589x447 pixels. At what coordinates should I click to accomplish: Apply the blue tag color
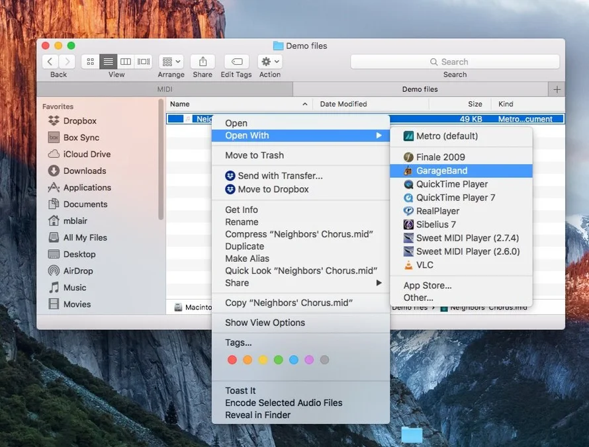click(x=294, y=360)
